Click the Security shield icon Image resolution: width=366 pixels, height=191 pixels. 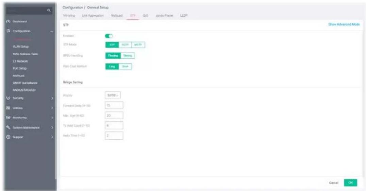[9, 98]
